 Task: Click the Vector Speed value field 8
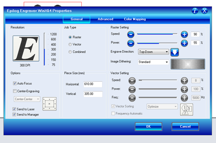pos(196,80)
